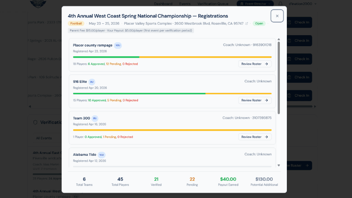
Task: Go to the Dashboard tab
Action: pos(163,4)
